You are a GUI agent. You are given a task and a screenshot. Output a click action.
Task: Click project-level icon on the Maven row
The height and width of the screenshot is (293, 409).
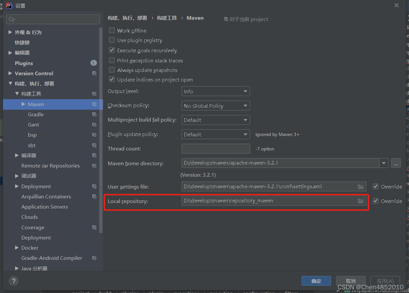(x=94, y=104)
